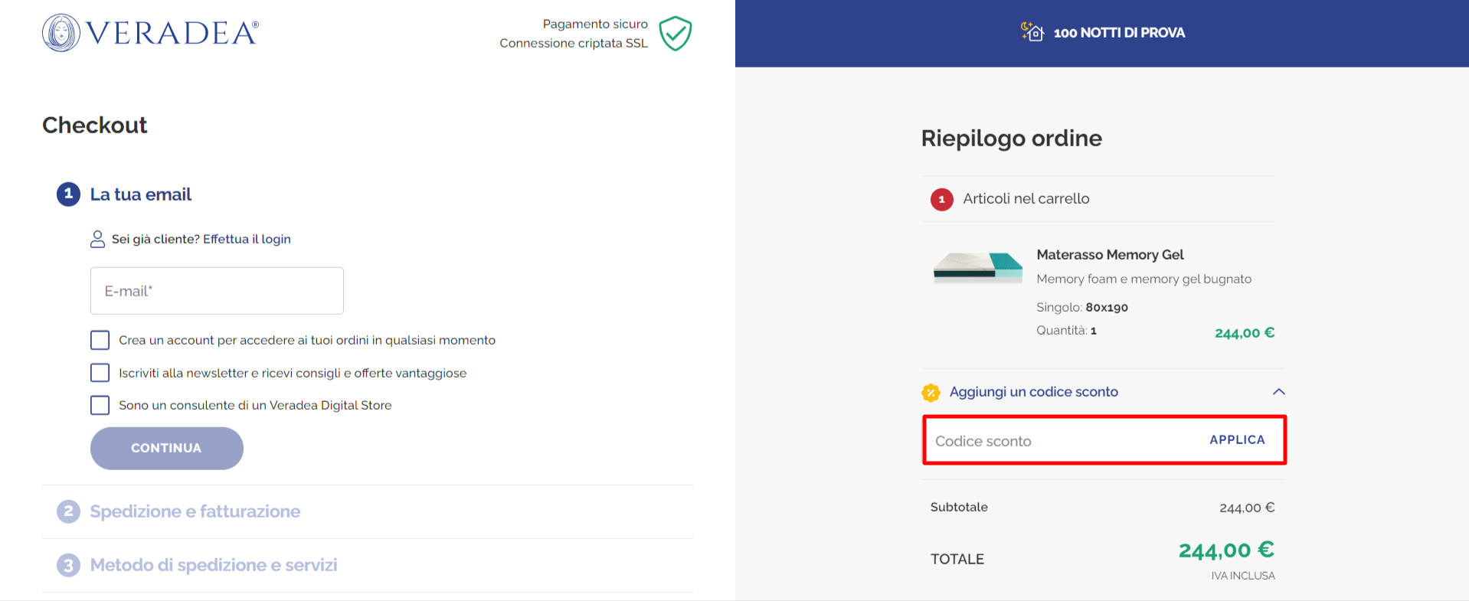Click the user profile icon beside login
This screenshot has height=601, width=1469.
(97, 239)
